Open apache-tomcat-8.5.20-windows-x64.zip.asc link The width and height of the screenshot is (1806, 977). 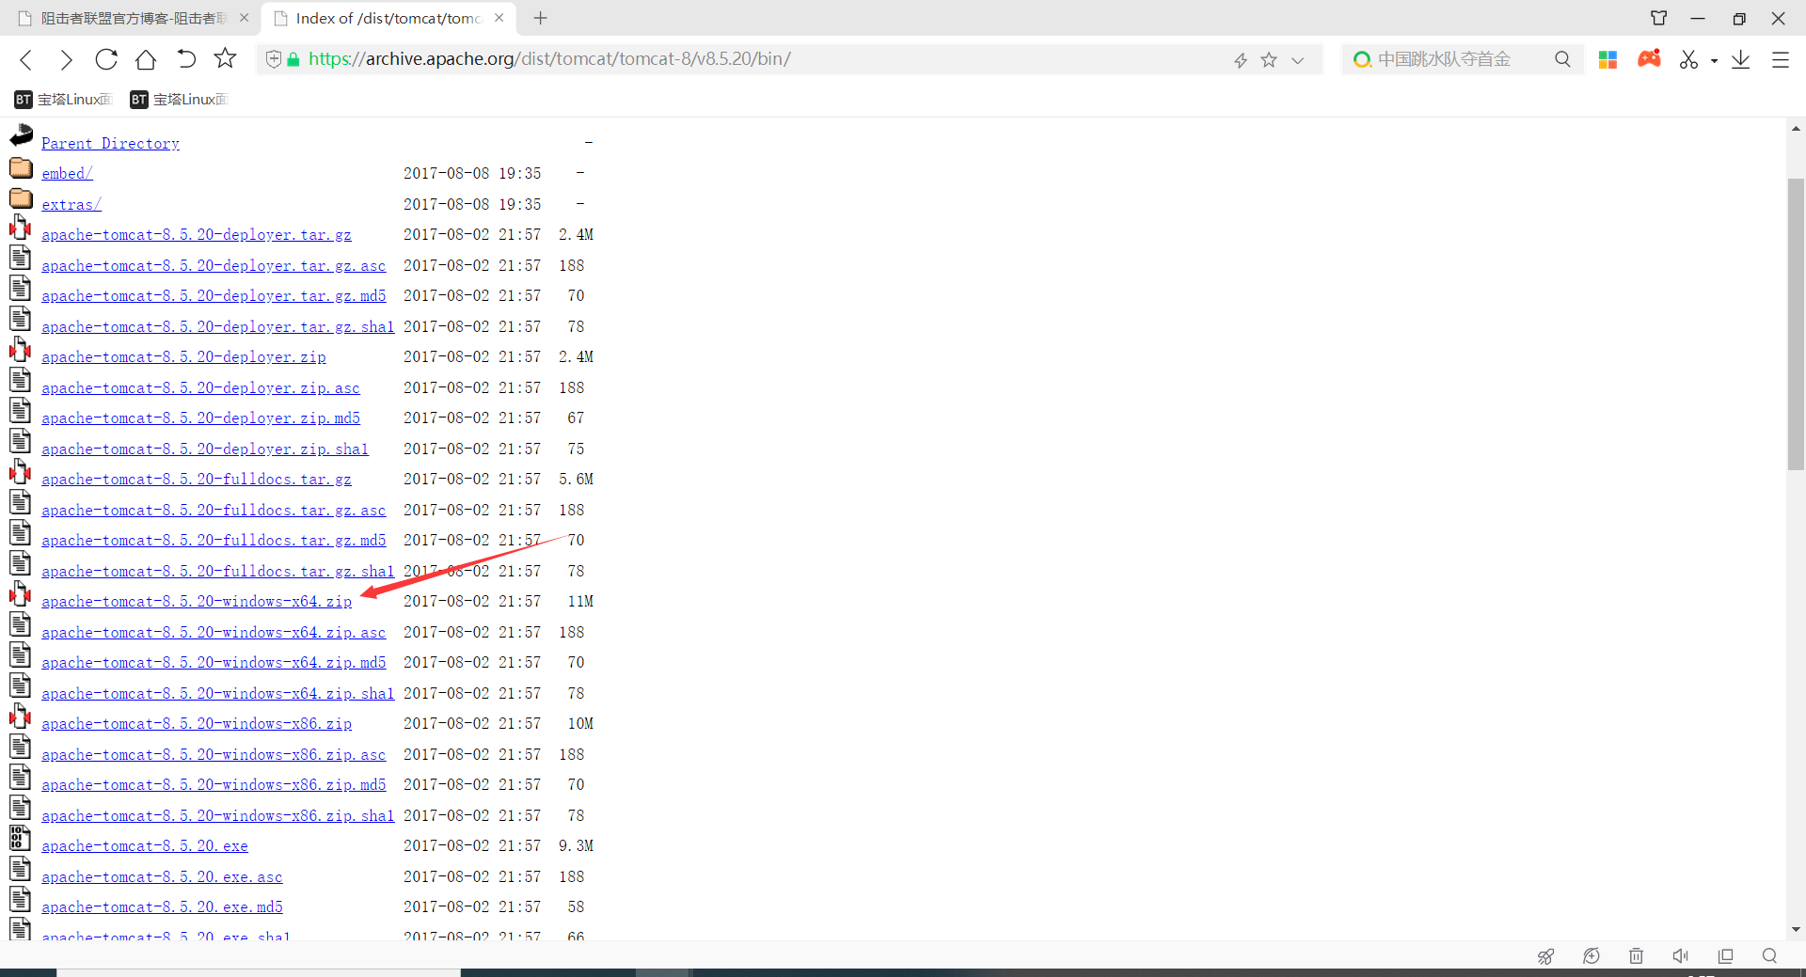click(x=214, y=632)
